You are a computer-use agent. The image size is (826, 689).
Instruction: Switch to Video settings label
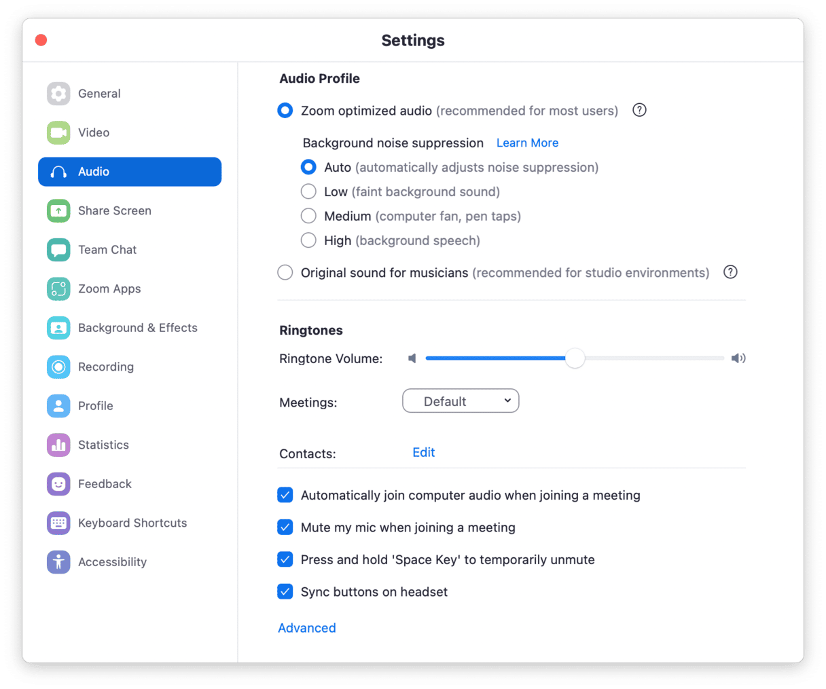[94, 132]
